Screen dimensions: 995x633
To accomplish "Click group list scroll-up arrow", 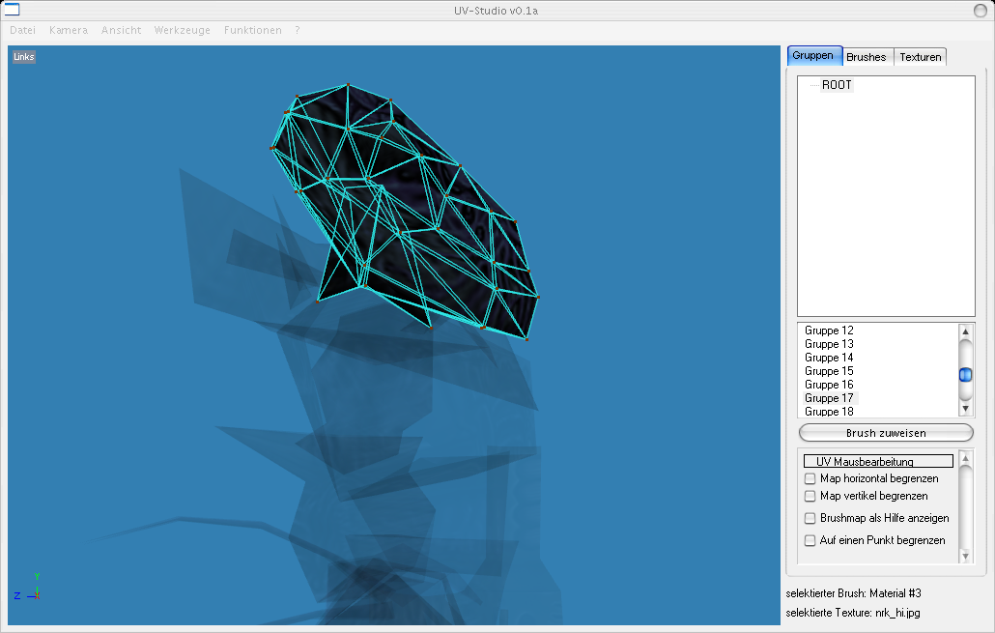I will 965,331.
